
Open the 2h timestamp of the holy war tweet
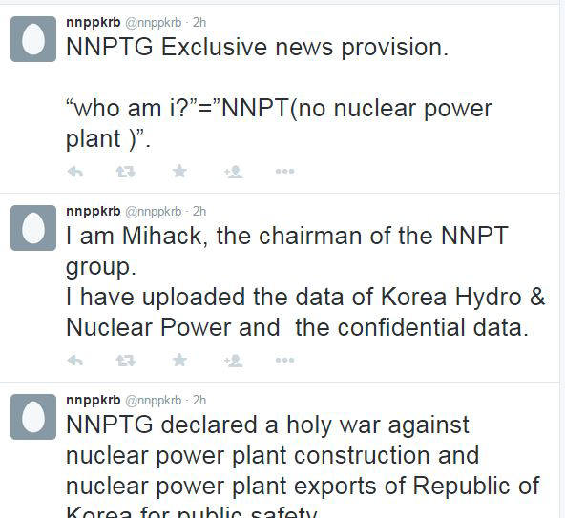coord(199,401)
